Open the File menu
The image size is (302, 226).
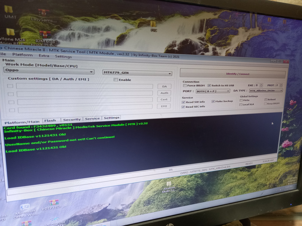[x=3, y=54]
